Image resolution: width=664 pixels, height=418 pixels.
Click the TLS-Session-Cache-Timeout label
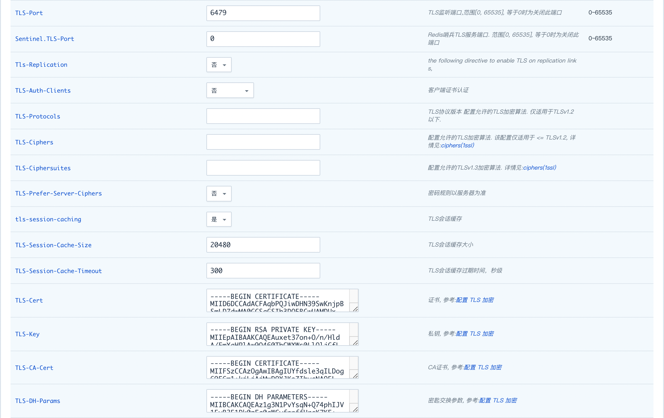coord(58,271)
